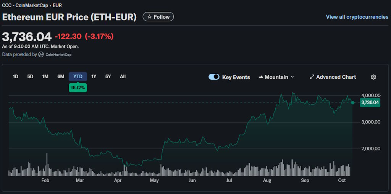Image resolution: width=391 pixels, height=194 pixels.
Task: Click the green dot at chart line end
Action: [353, 102]
